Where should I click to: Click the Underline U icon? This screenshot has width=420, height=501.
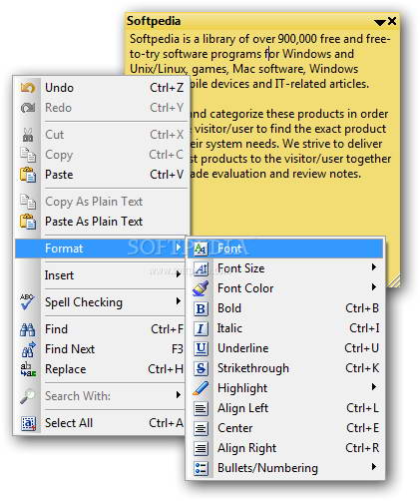(x=201, y=348)
